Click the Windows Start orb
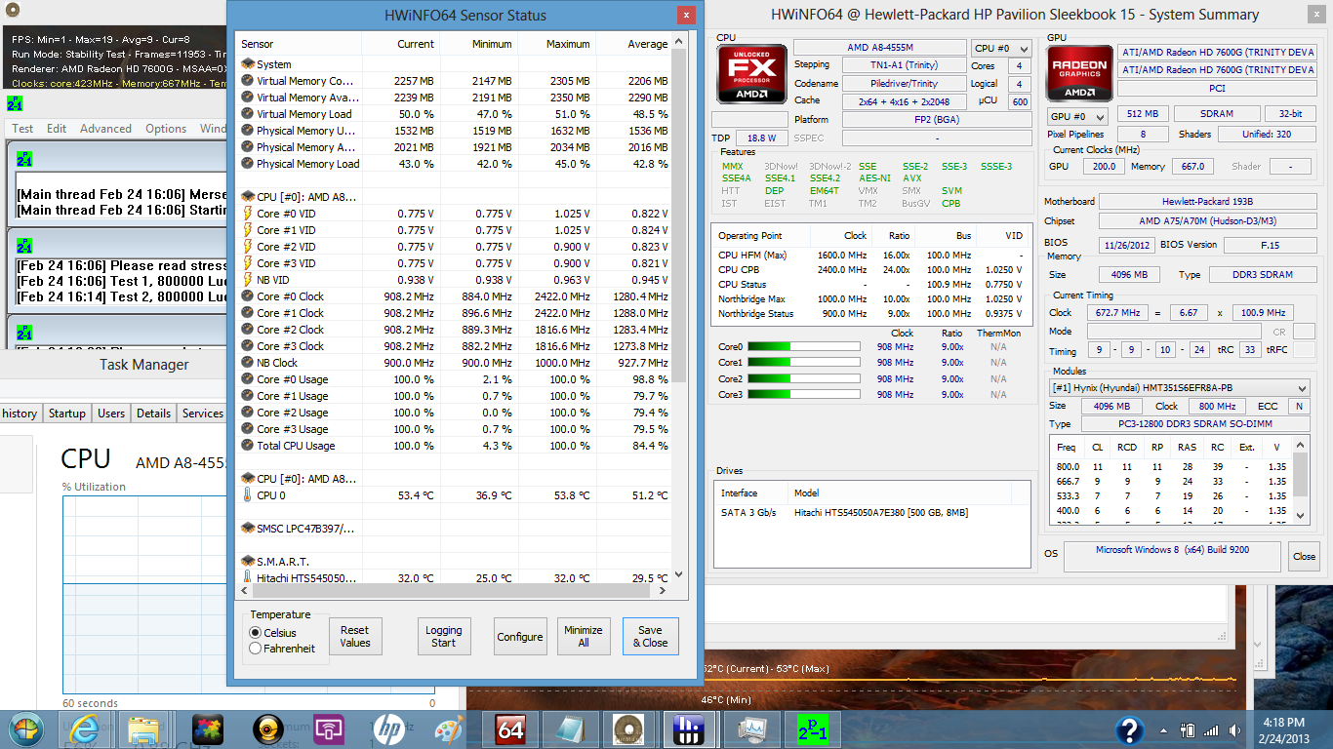 [26, 729]
